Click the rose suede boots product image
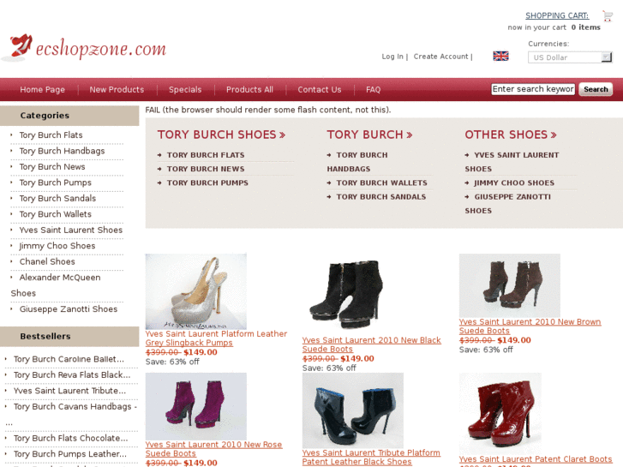Screen dimensions: 623x467 [x=196, y=406]
